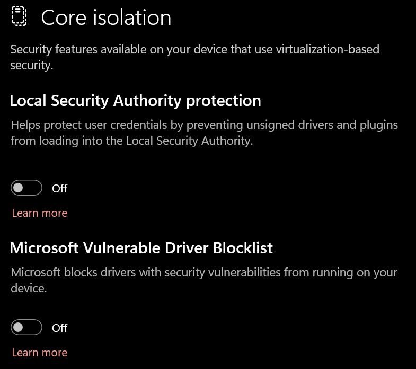Screen dimensions: 416x369
Task: Click the virtualization-based security description text
Action: (194, 57)
